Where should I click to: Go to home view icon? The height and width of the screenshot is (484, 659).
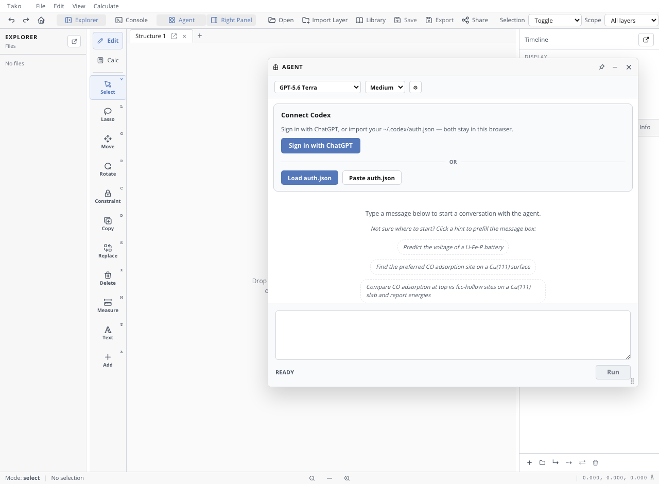41,20
